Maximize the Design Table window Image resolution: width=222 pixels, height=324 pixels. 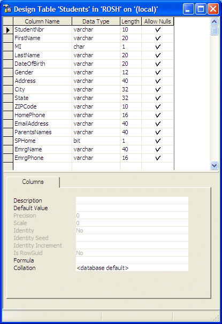(201, 9)
